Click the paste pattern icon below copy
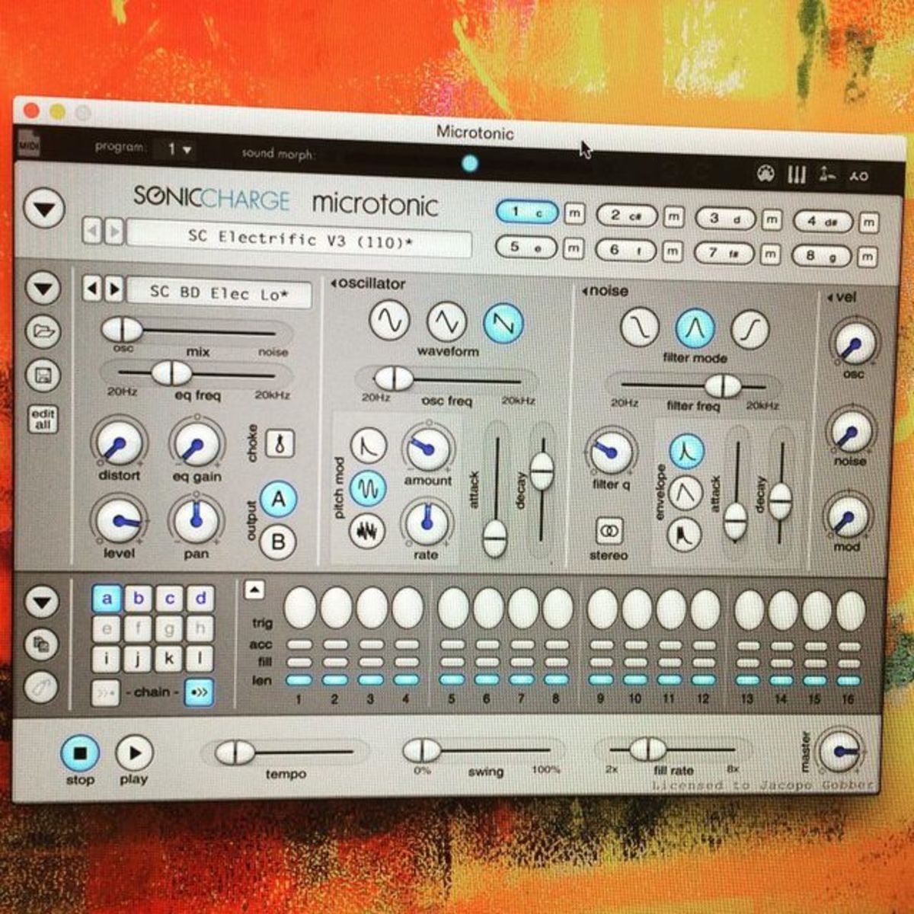This screenshot has height=914, width=914. click(41, 688)
